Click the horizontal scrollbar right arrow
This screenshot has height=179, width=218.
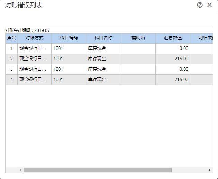tap(210, 170)
